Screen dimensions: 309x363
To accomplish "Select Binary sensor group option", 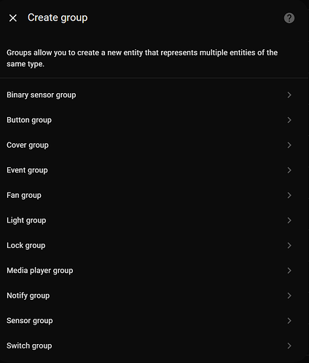I will click(154, 95).
